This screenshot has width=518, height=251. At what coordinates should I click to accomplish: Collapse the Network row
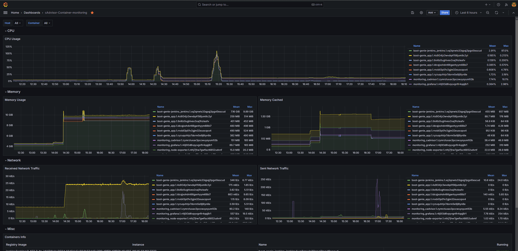tap(13, 161)
